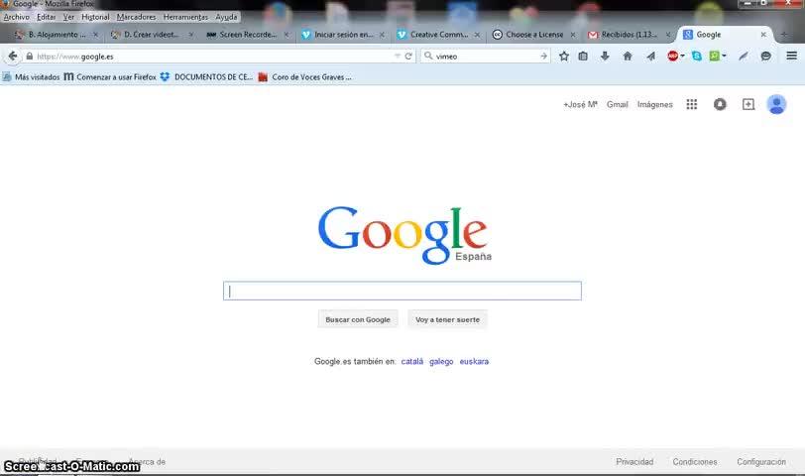Viewport: 805px width, 476px height.
Task: Open the bookmarks list clipboard icon
Action: pyautogui.click(x=583, y=56)
